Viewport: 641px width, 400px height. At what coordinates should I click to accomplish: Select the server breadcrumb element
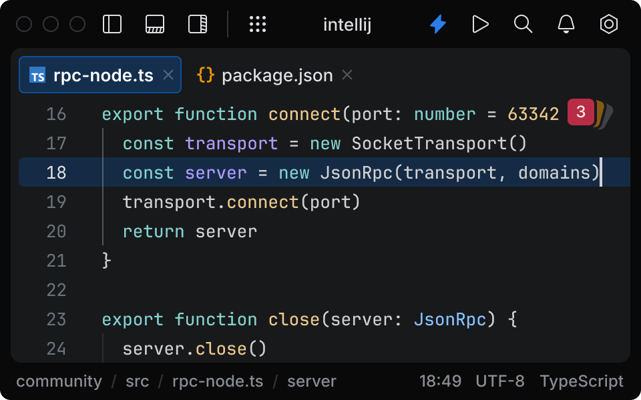(311, 381)
